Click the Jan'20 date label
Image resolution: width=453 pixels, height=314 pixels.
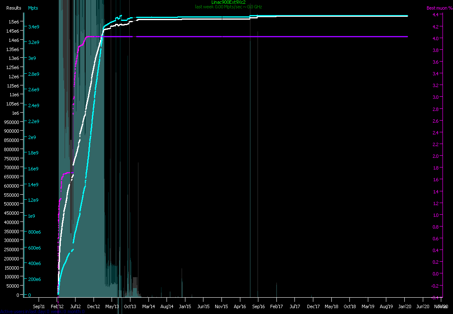tap(404, 306)
